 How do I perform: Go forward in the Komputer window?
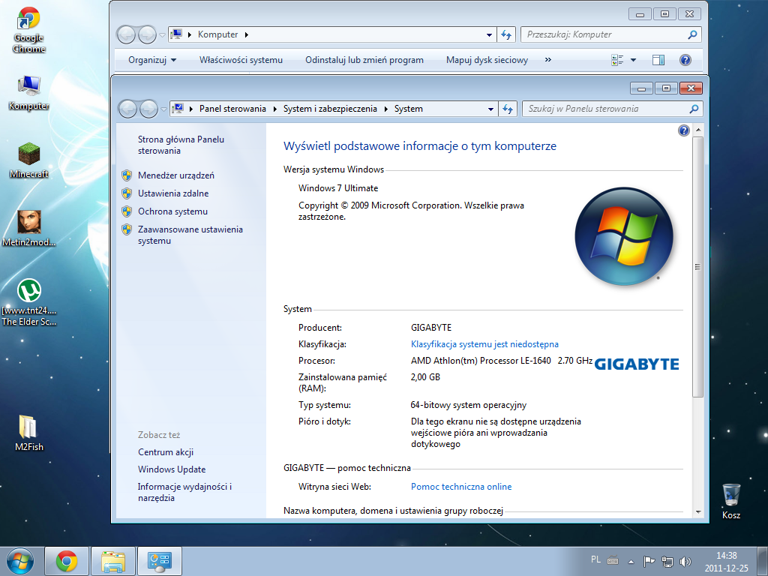point(147,34)
